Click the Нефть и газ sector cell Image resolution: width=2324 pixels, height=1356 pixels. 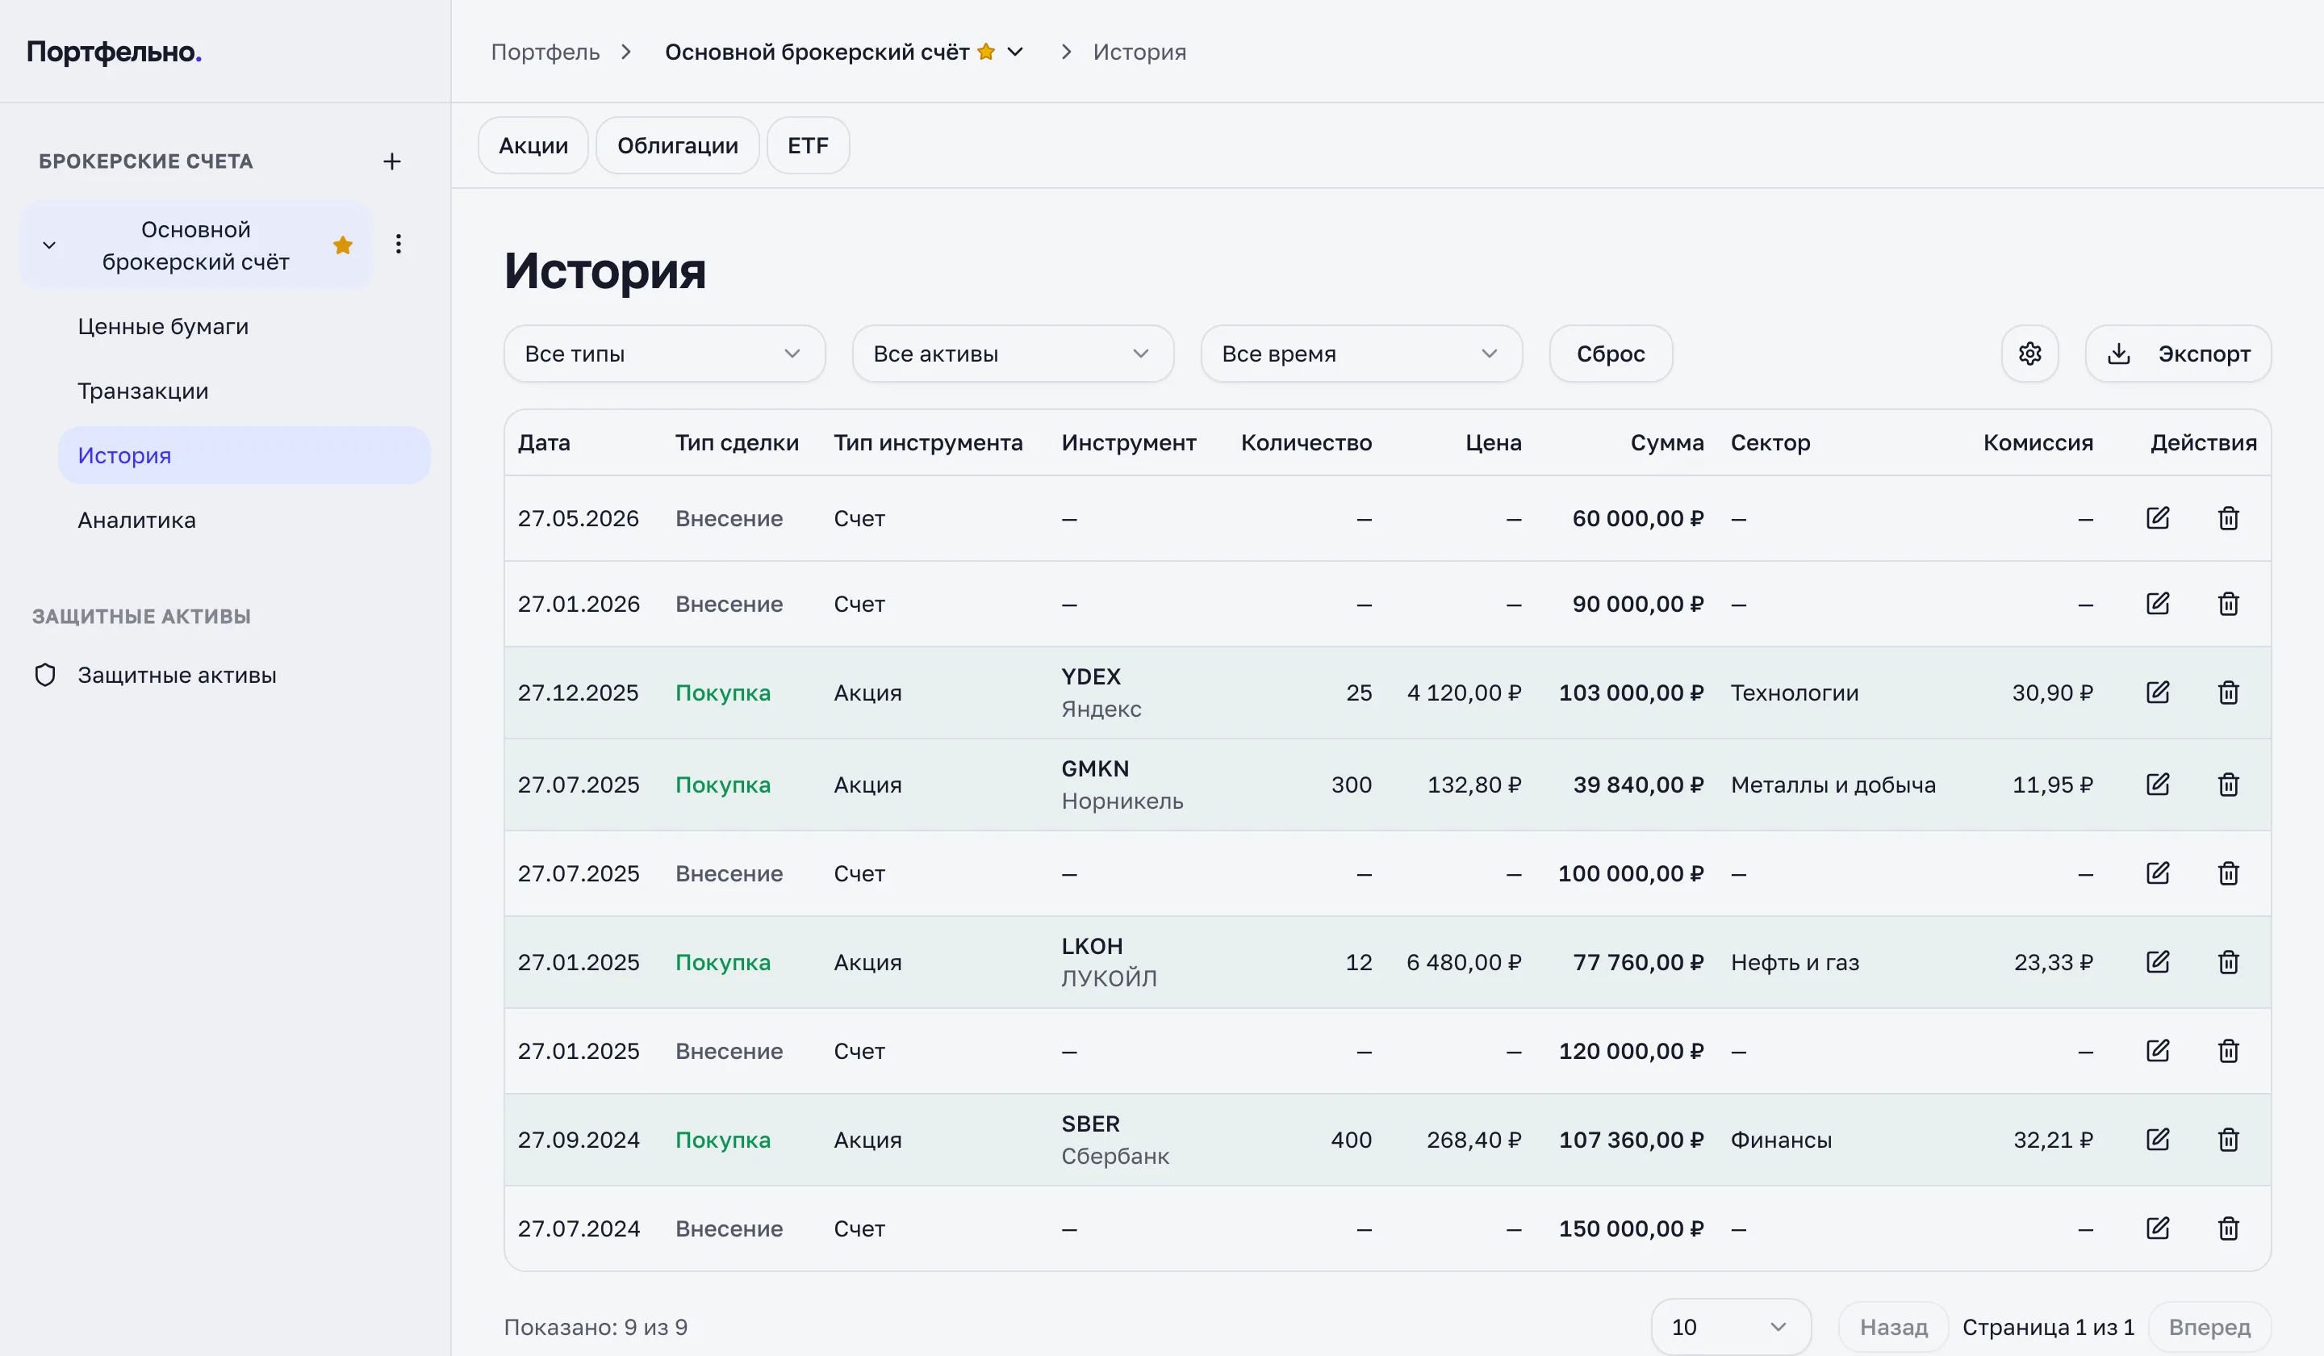click(x=1795, y=962)
